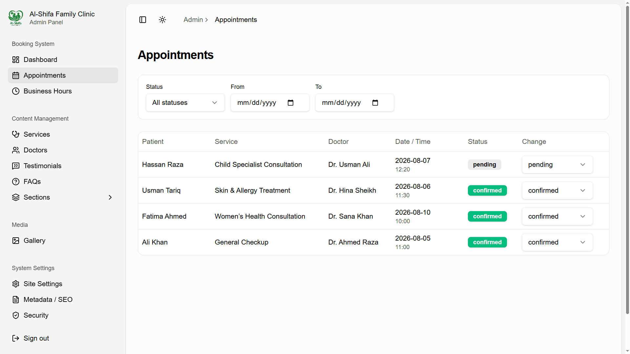The height and width of the screenshot is (354, 630).
Task: Open Metadata / SEO settings
Action: coord(63,300)
